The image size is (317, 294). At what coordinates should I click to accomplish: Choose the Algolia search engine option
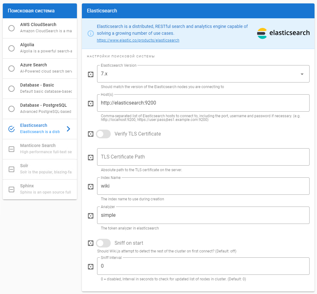pos(11,48)
